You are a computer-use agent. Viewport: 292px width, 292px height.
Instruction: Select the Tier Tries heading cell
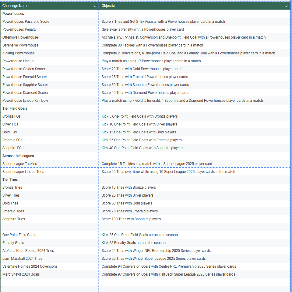click(10, 180)
